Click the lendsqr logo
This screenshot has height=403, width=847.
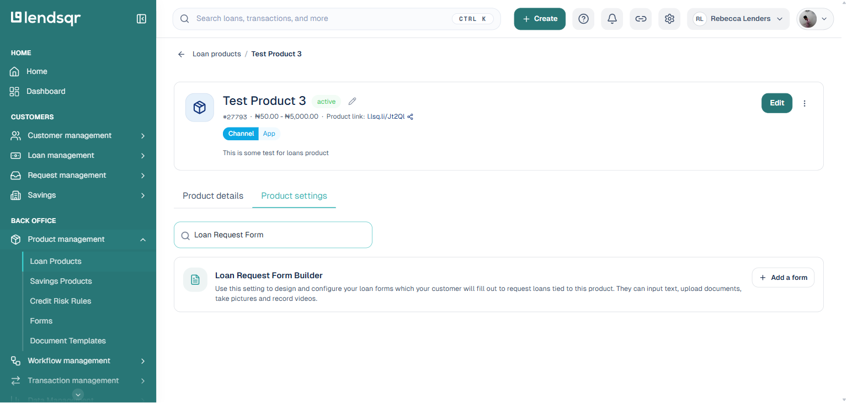(x=46, y=18)
